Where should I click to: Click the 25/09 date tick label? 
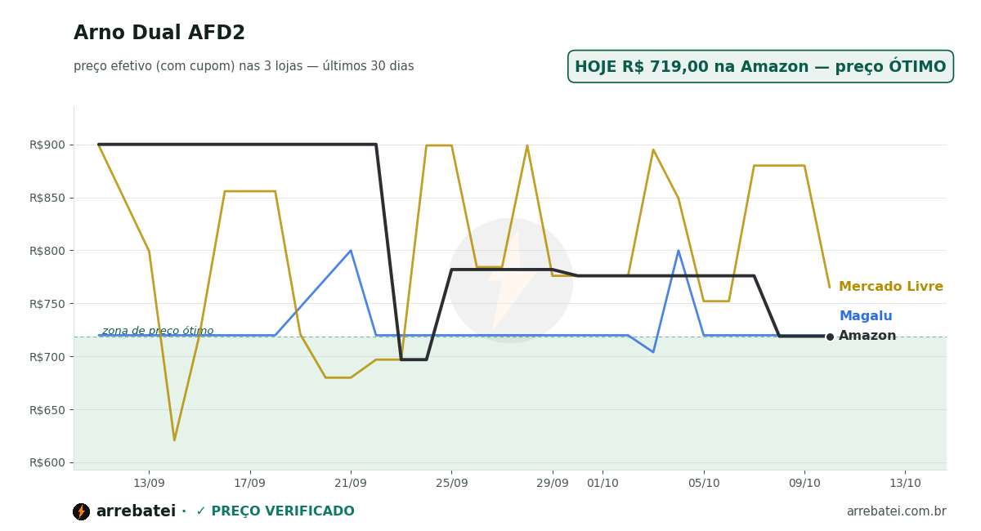[x=451, y=483]
